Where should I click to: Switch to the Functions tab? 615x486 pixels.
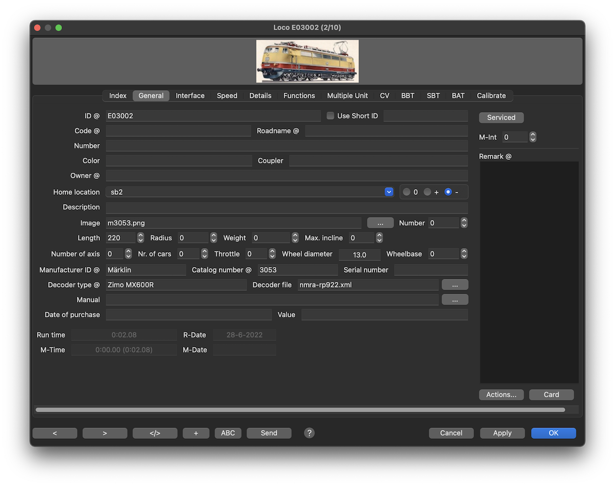point(299,96)
